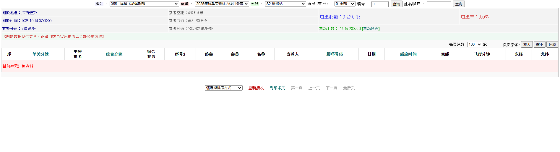Screen dimensions: 560x152
Task: Expand the 赛事 race event dropdown
Action: (222, 4)
